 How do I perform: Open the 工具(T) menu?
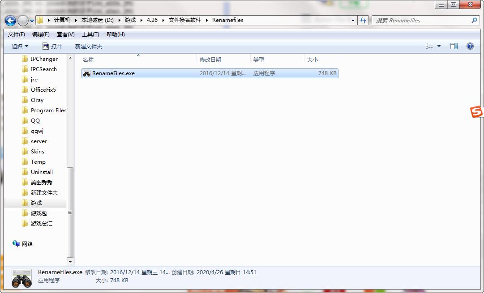tap(90, 34)
